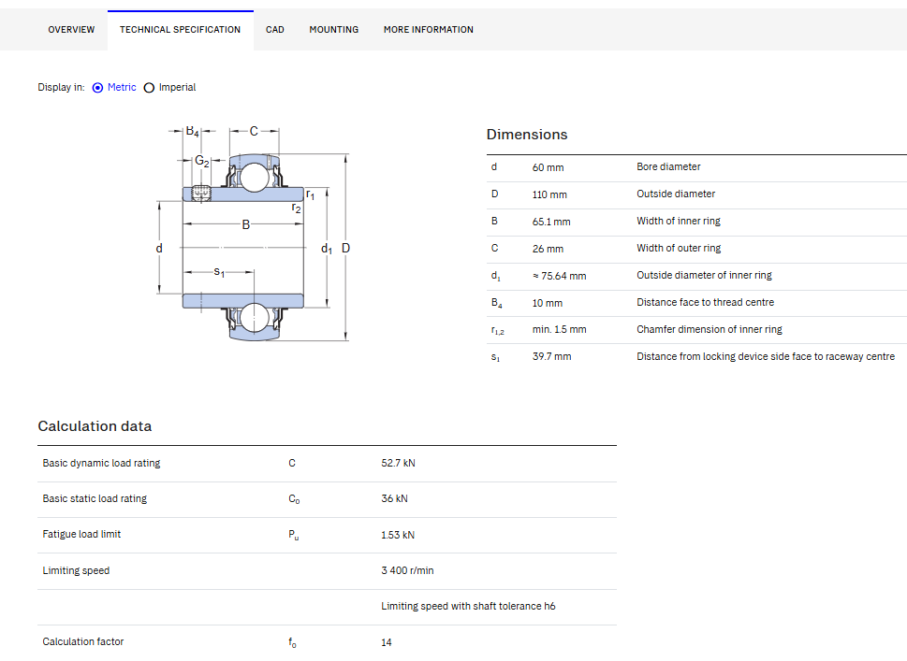Select the 3 400 r/min value
Screen dimensions: 907x661
coord(407,571)
